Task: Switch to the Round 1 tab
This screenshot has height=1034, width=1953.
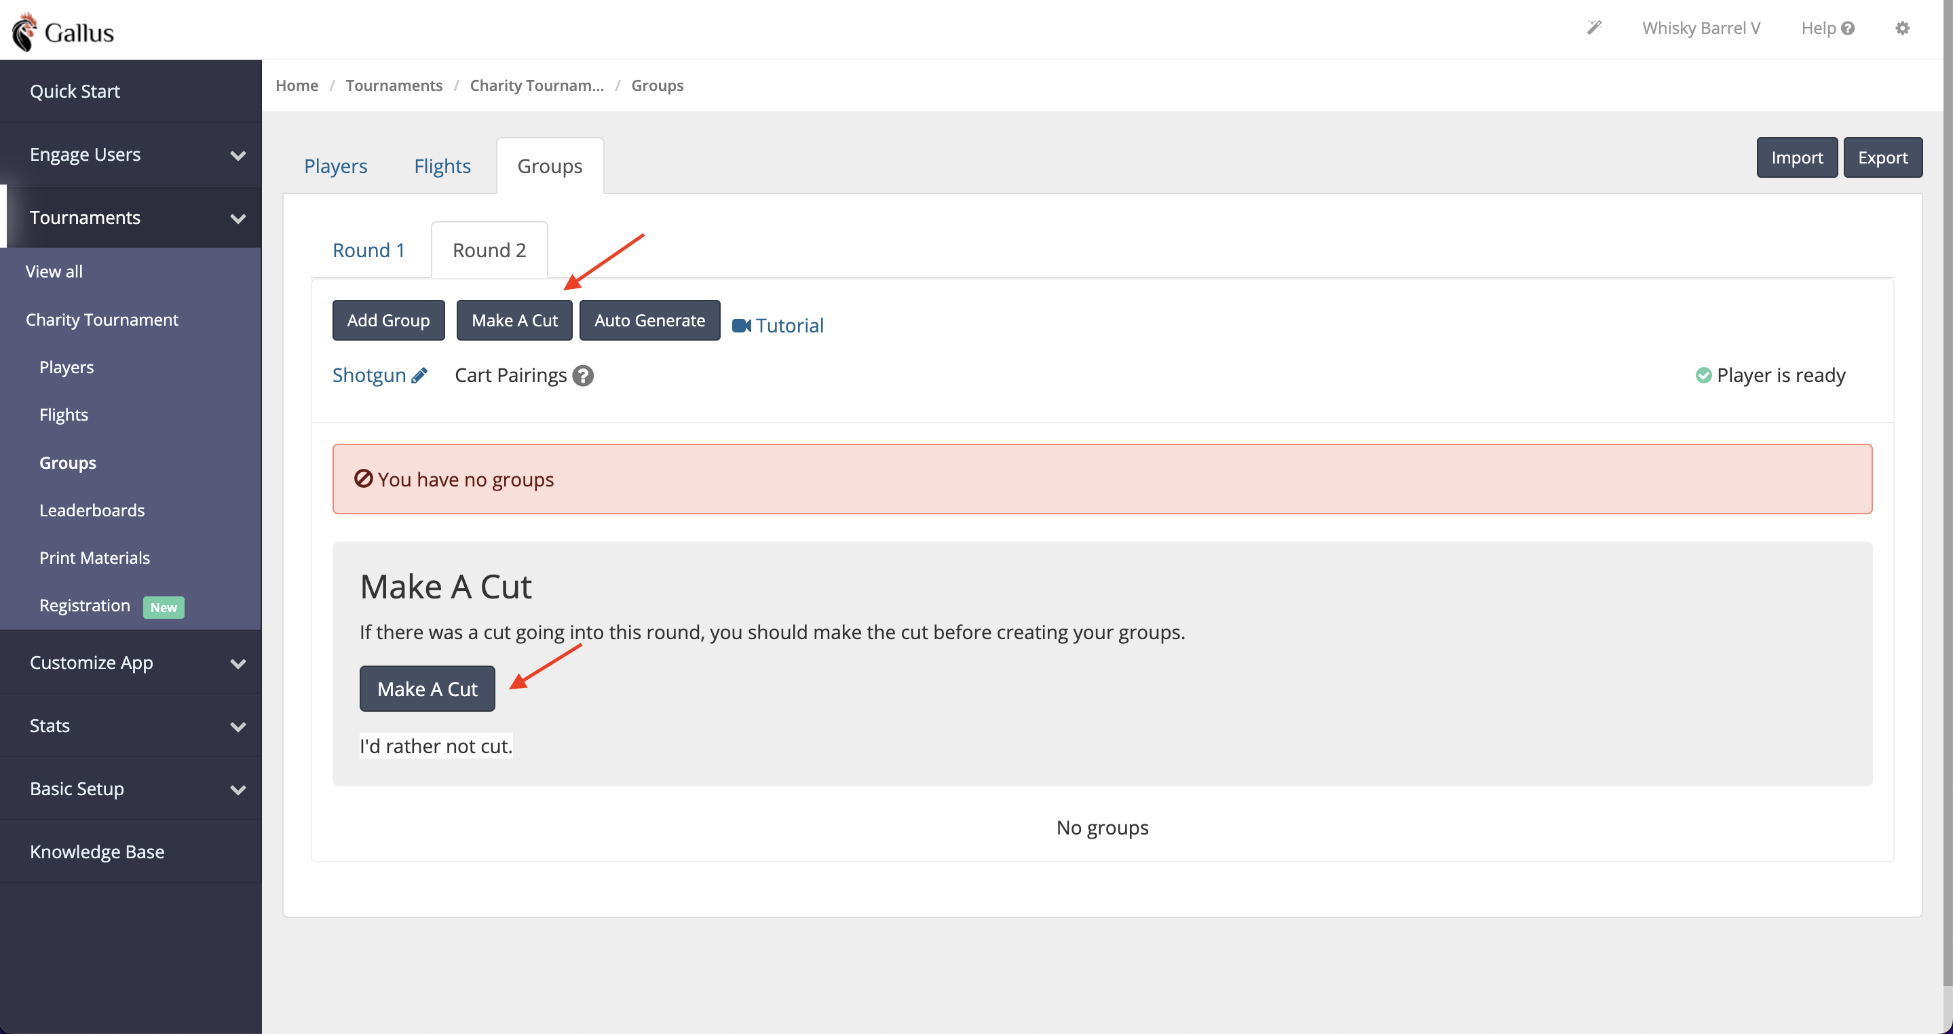Action: (x=368, y=250)
